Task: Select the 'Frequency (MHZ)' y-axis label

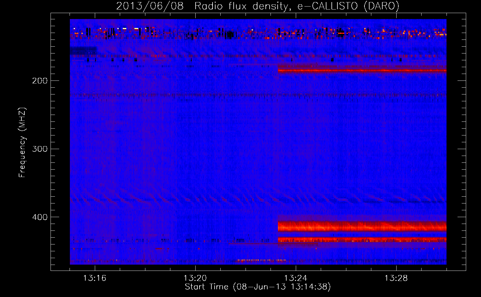Action: tap(22, 143)
